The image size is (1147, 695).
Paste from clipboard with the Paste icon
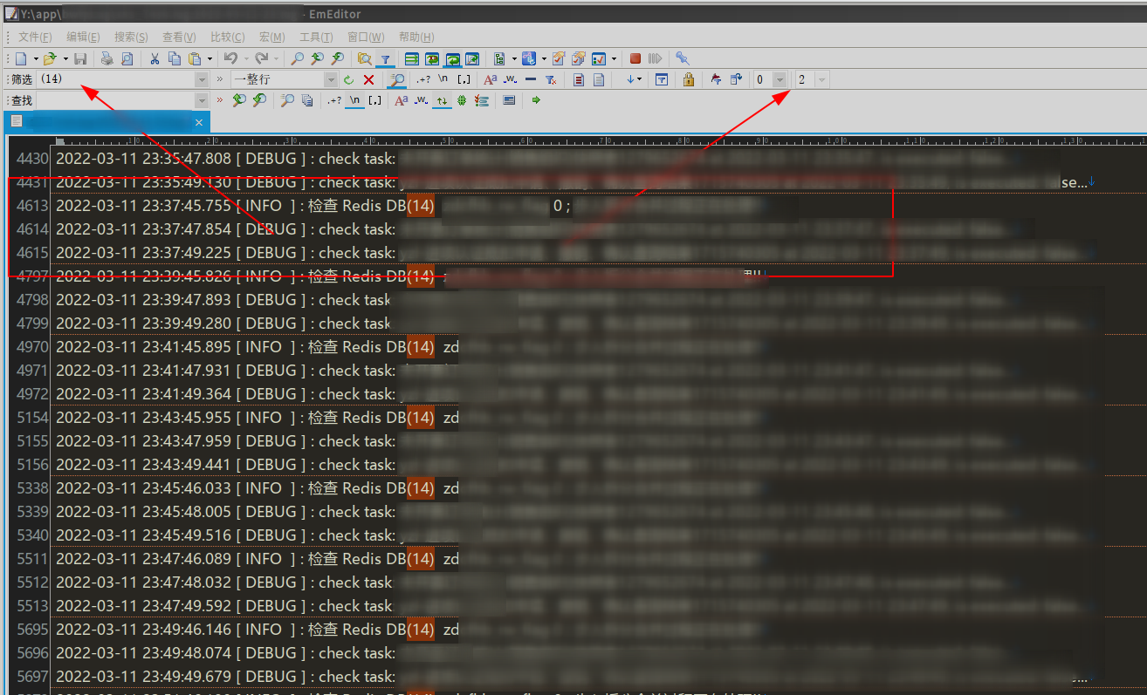pyautogui.click(x=195, y=58)
